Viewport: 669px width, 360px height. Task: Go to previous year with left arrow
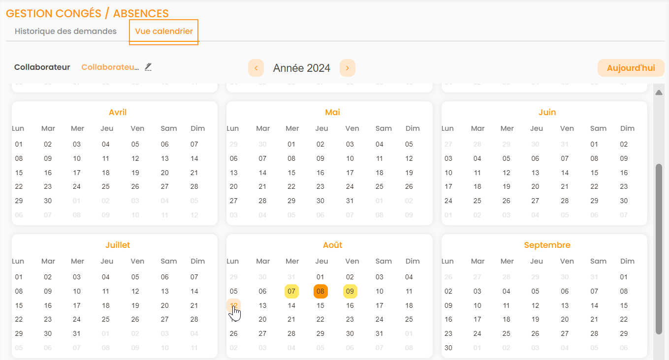[256, 68]
